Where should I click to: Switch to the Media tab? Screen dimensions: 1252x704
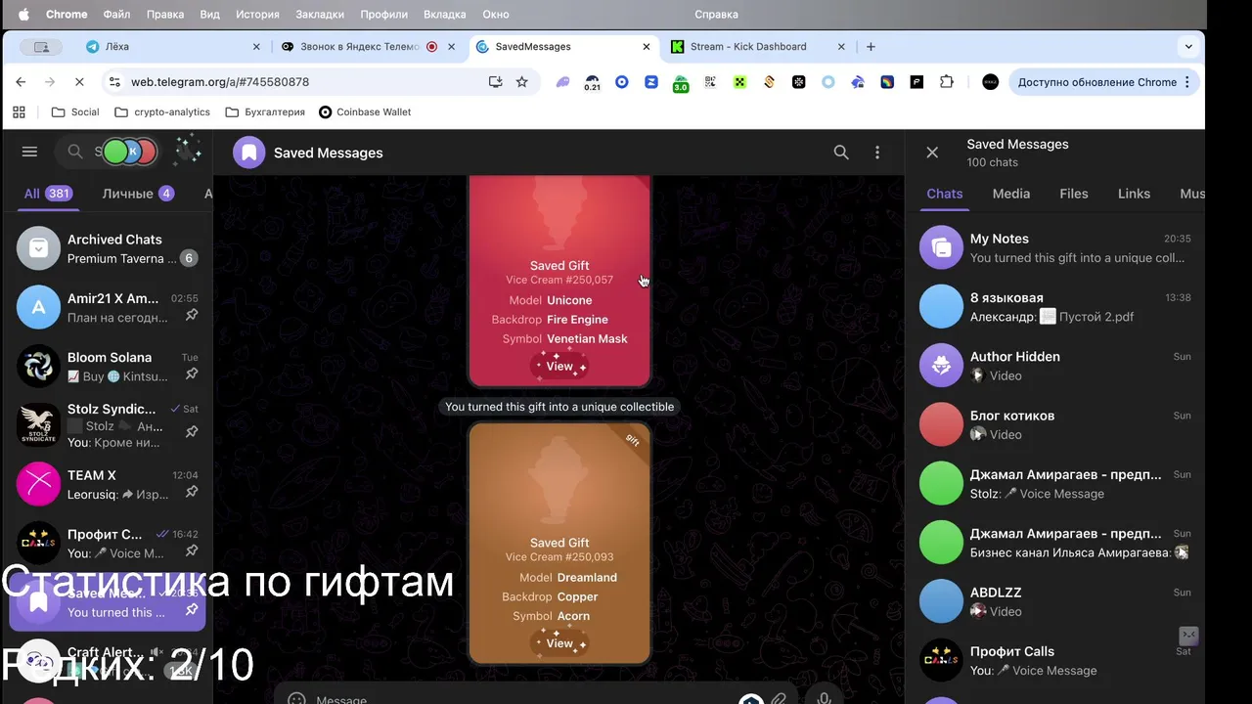[1011, 194]
